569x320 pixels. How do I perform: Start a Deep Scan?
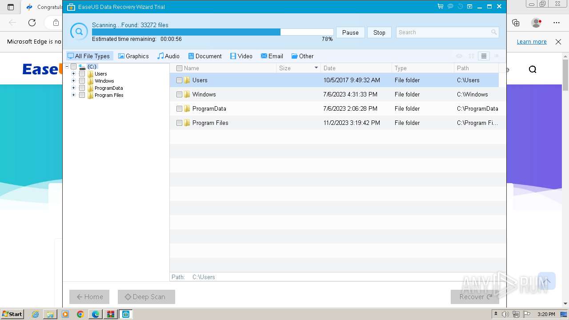coord(146,297)
